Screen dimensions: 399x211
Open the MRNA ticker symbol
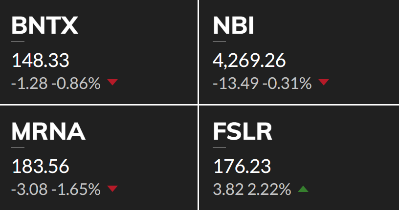coord(48,132)
